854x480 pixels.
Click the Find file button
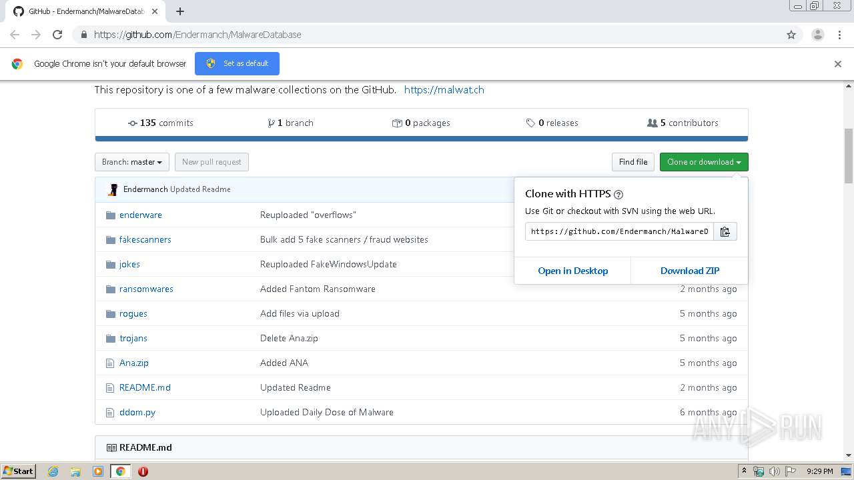point(633,162)
